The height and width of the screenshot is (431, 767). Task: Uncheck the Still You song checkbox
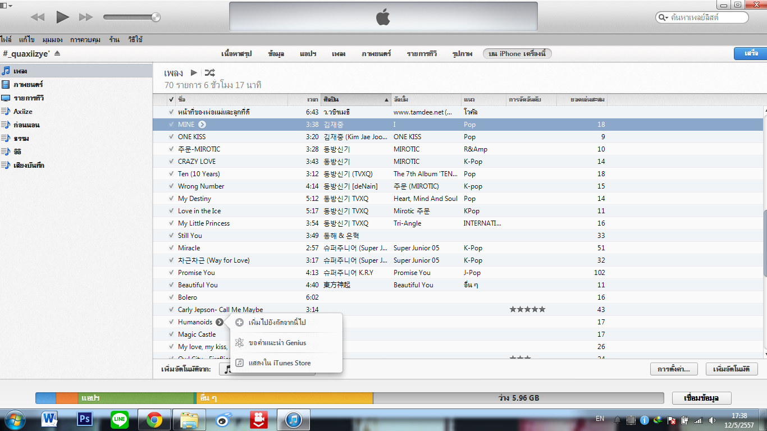[171, 236]
